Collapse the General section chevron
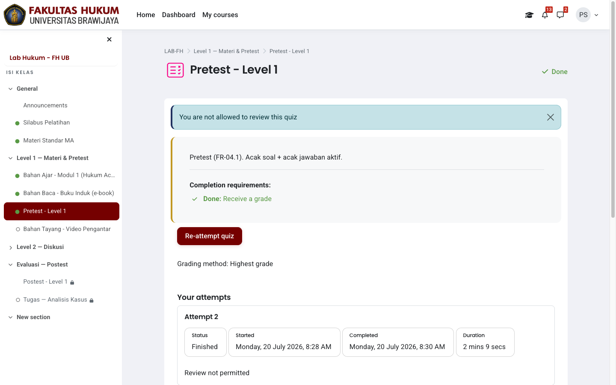The height and width of the screenshot is (385, 616). click(x=11, y=89)
